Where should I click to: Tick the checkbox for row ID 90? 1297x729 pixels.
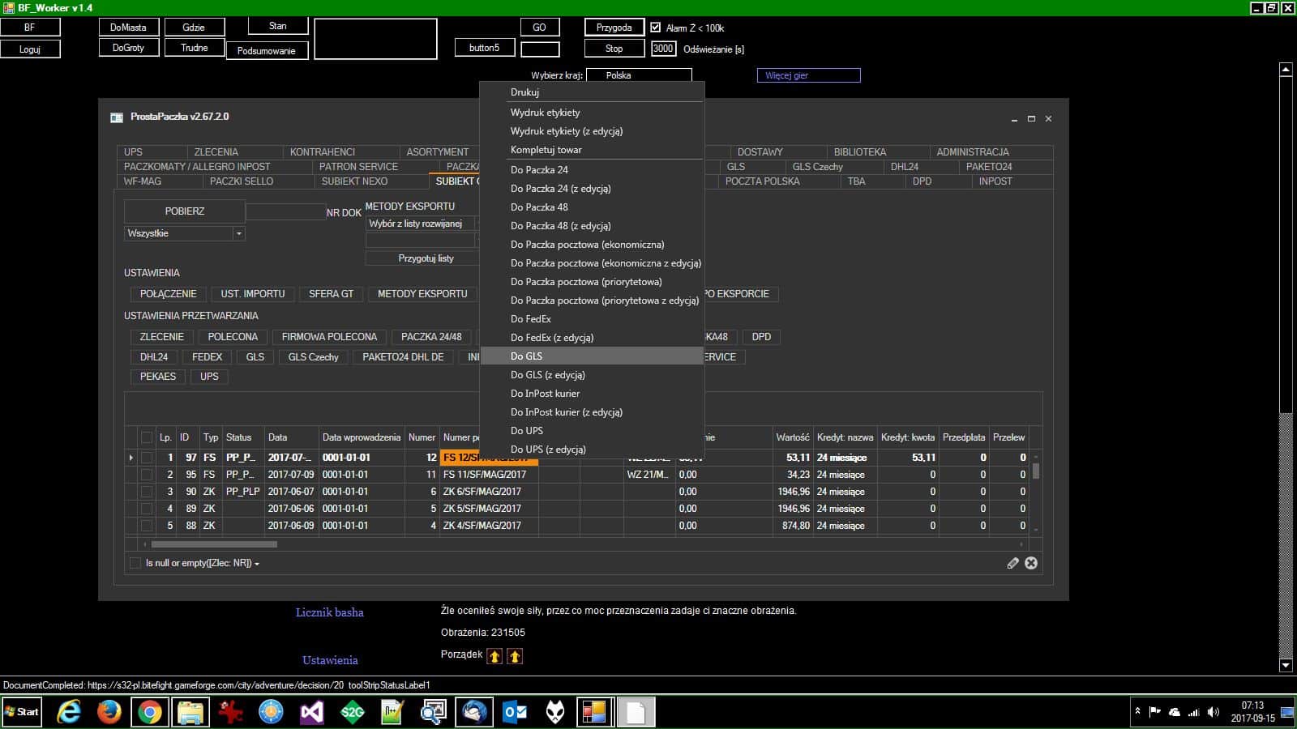point(147,492)
